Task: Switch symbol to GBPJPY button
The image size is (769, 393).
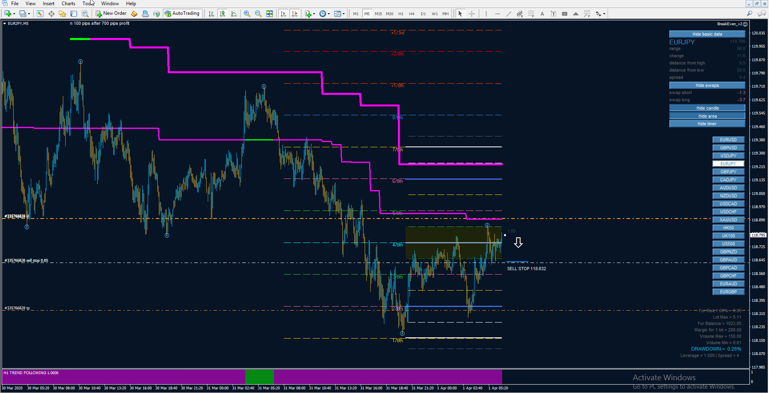Action: click(728, 172)
